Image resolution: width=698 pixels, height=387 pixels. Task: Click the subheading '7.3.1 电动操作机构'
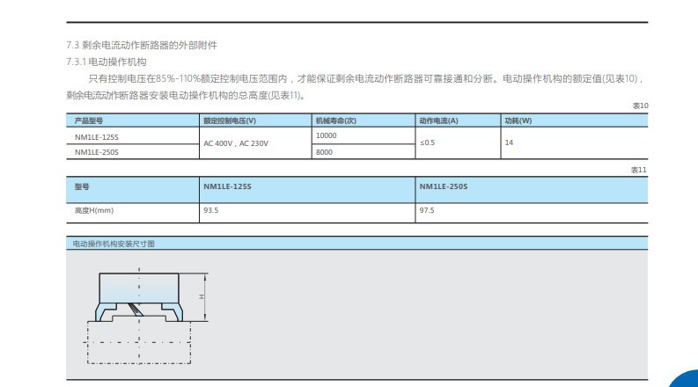(x=107, y=62)
